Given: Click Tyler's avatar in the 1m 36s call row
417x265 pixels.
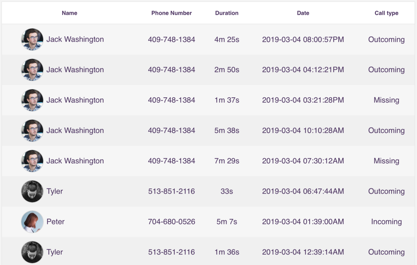Looking at the screenshot, I should coord(32,252).
